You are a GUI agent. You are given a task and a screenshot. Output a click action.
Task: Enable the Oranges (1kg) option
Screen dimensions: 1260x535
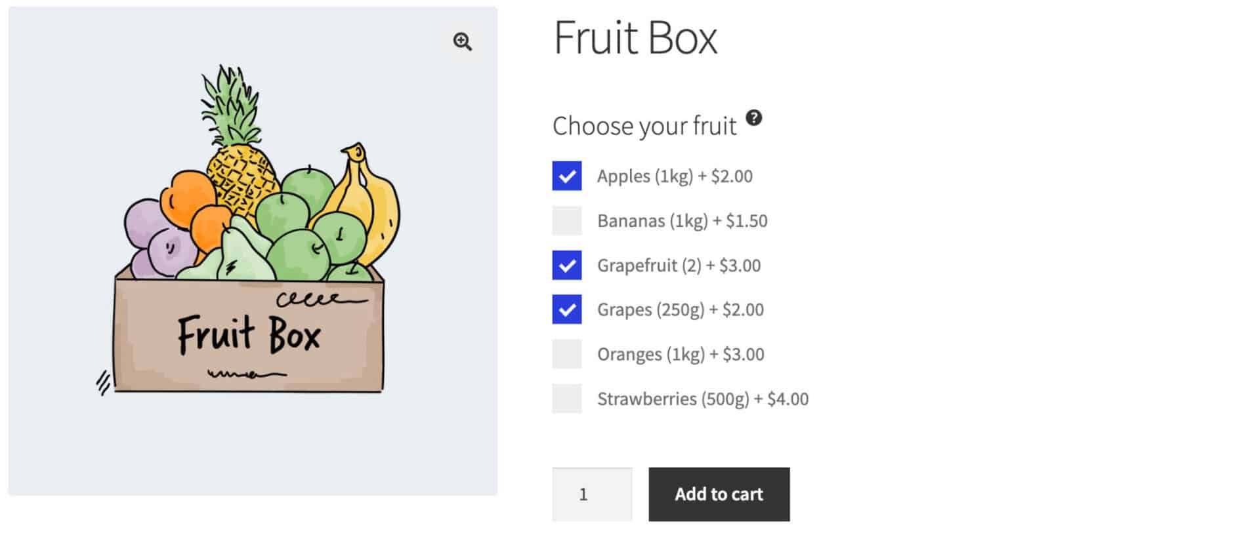pos(566,354)
